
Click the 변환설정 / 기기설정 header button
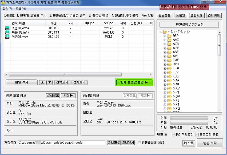(x=189, y=25)
